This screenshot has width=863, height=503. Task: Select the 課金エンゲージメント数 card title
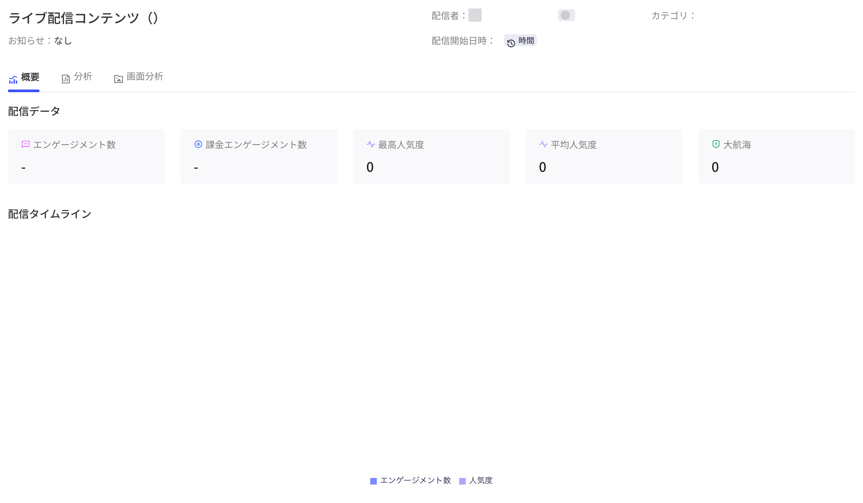(x=256, y=145)
